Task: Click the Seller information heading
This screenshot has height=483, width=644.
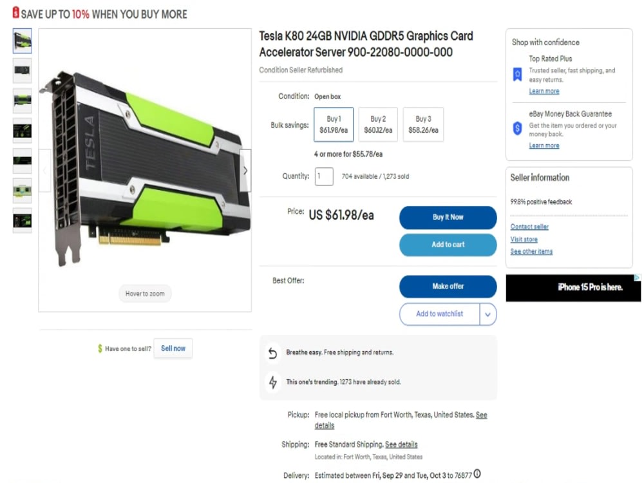Action: coord(540,178)
